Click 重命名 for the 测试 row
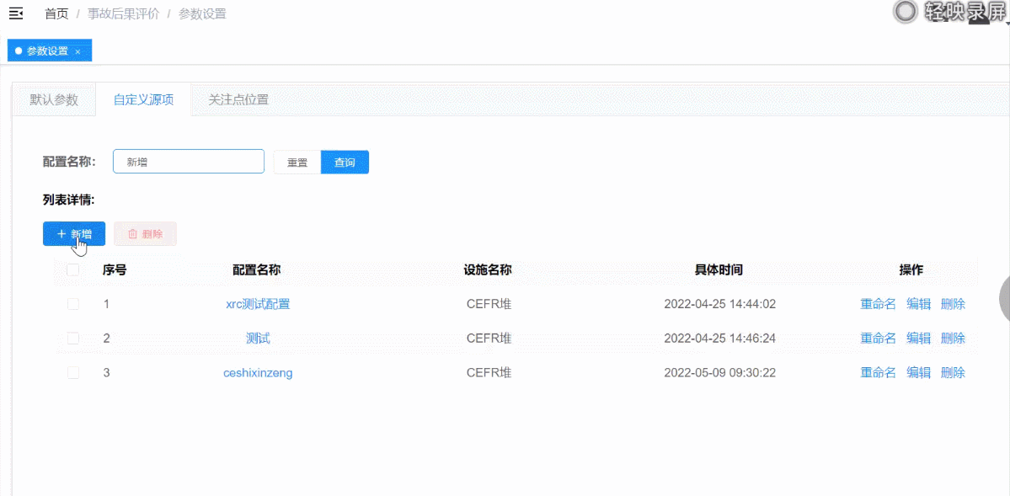This screenshot has width=1010, height=496. 878,339
